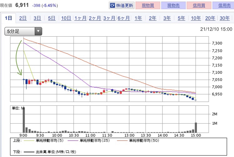
Task: Click the current price 6,911
Action: click(x=22, y=5)
